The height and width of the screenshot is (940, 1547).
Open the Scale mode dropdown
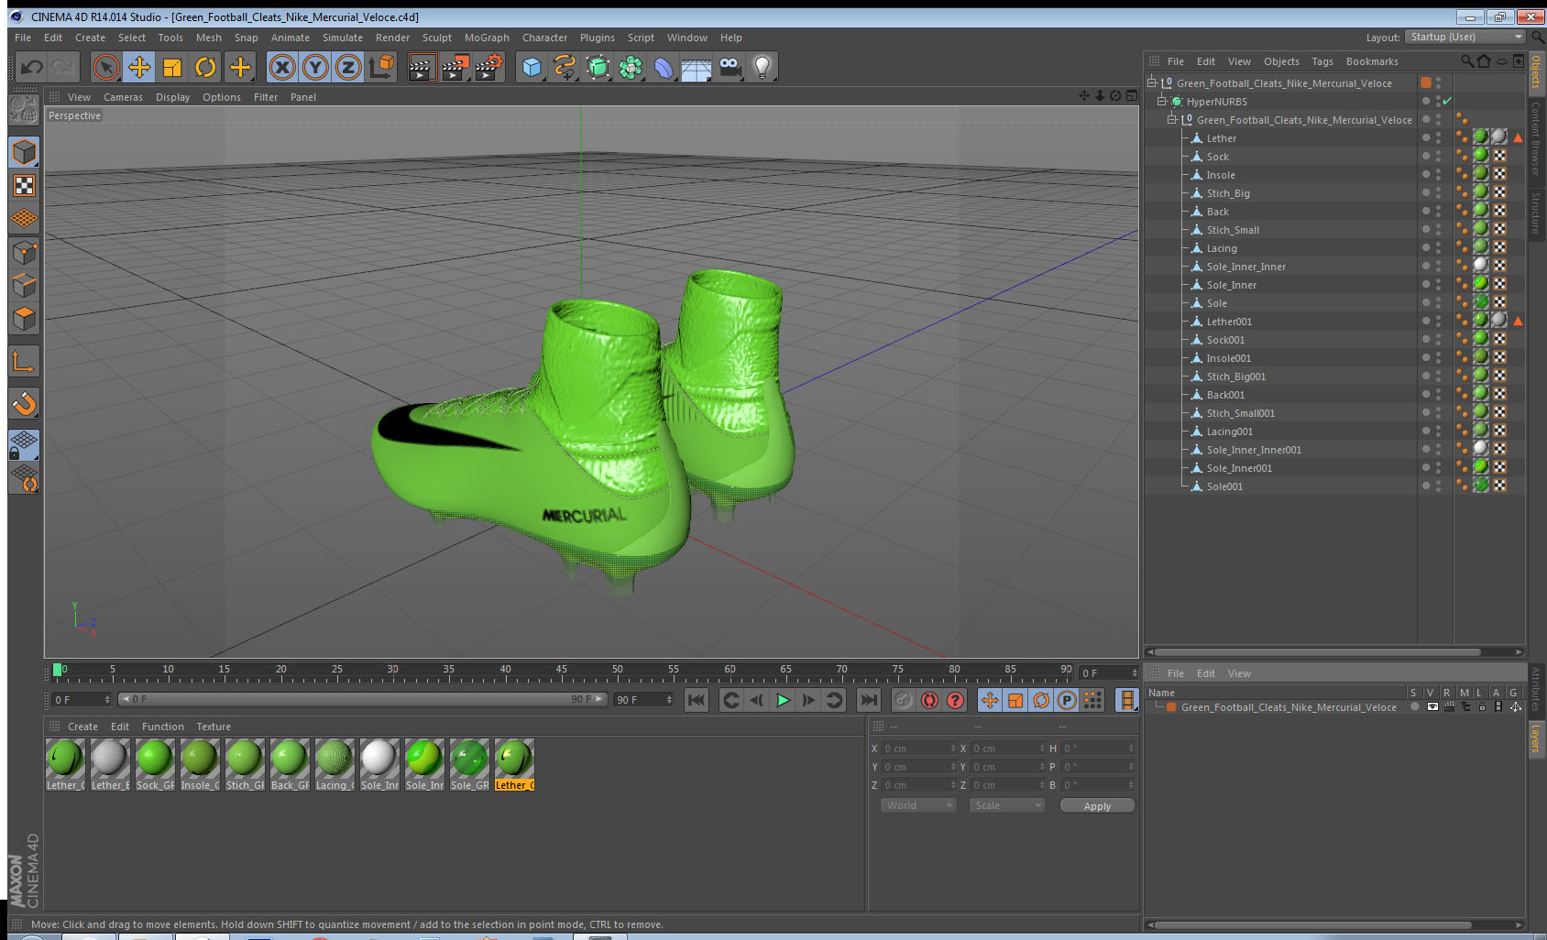point(1007,805)
